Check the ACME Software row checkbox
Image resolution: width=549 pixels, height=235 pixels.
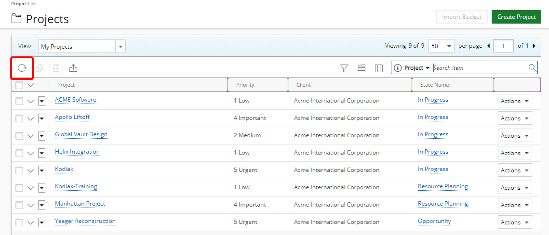pos(19,101)
